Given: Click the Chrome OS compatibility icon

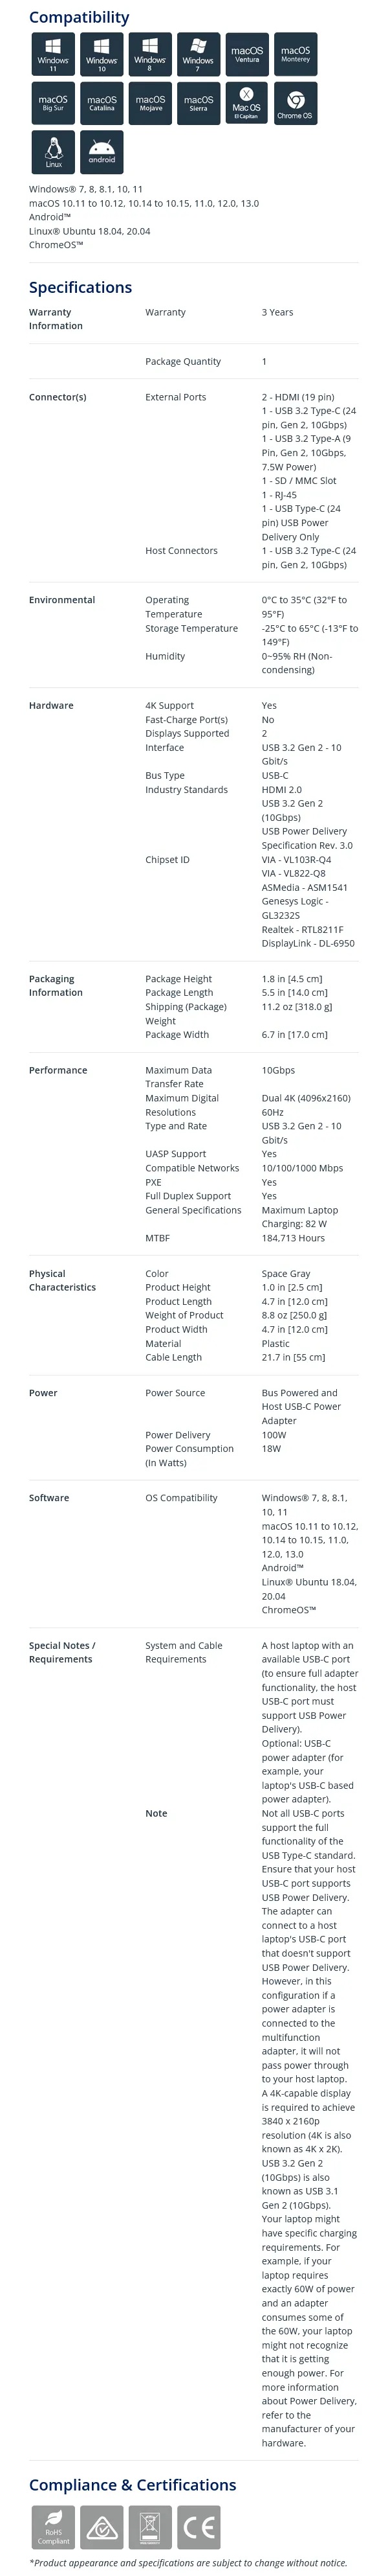Looking at the screenshot, I should pyautogui.click(x=296, y=103).
